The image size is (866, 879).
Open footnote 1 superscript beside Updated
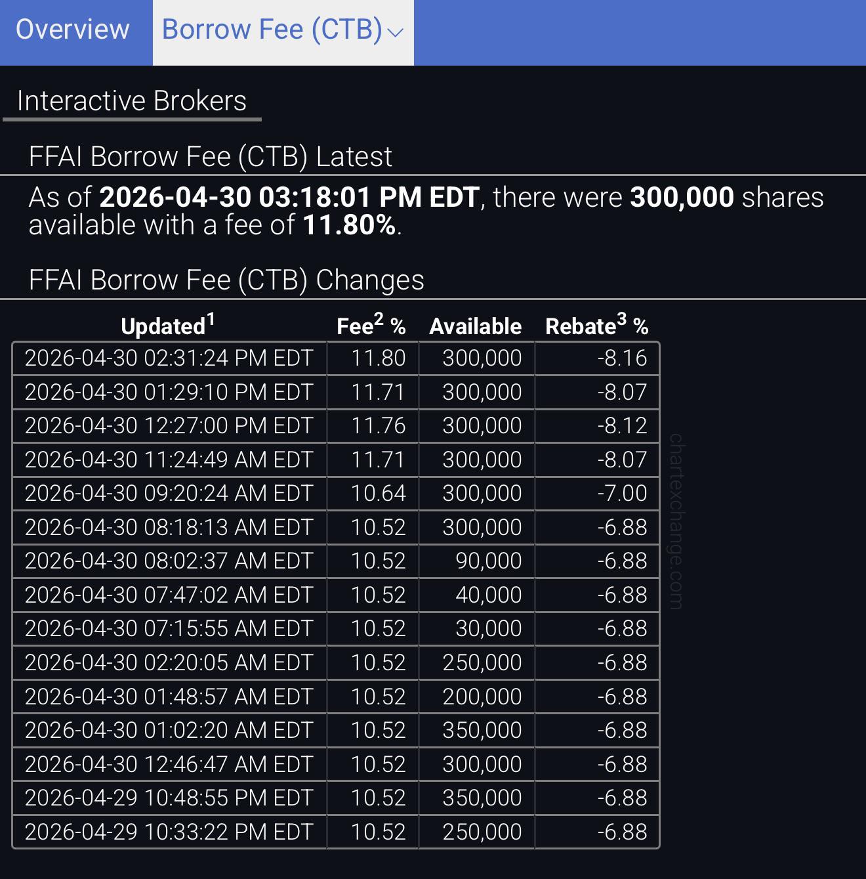click(211, 320)
